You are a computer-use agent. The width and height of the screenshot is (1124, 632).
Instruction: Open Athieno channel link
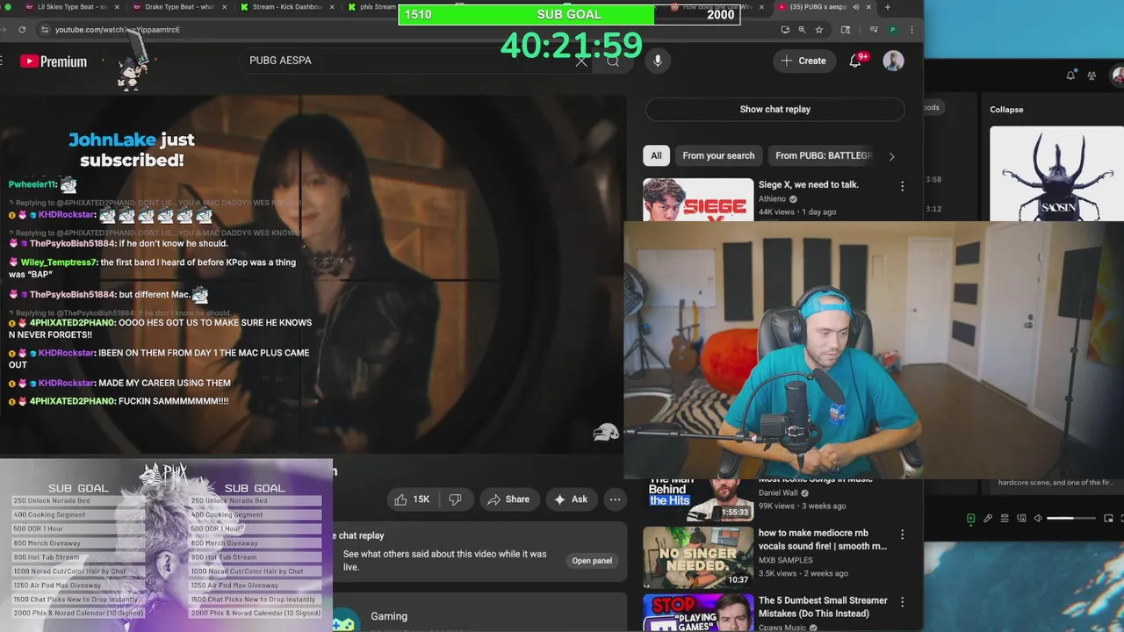coord(773,199)
